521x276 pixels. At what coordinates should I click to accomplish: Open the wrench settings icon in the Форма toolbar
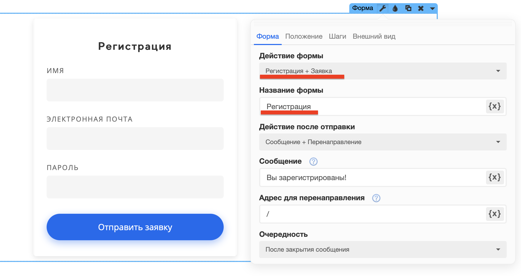coord(382,8)
